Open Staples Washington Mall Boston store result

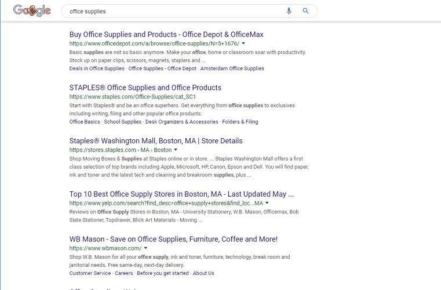(156, 141)
